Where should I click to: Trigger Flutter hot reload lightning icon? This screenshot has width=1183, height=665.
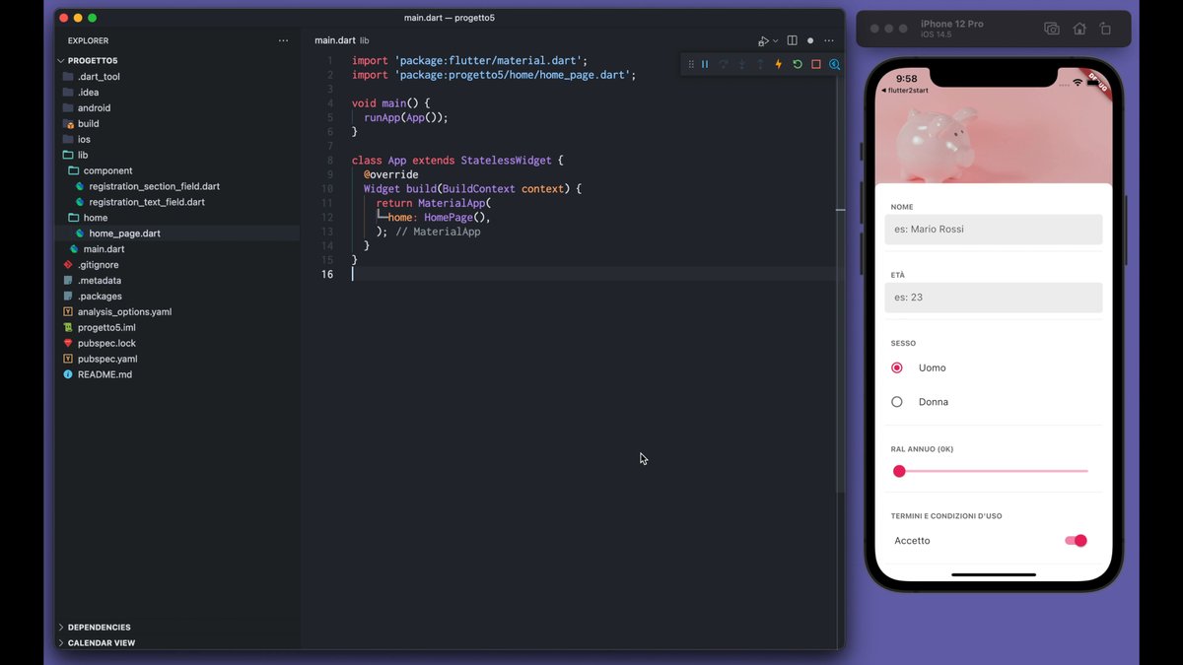(779, 64)
